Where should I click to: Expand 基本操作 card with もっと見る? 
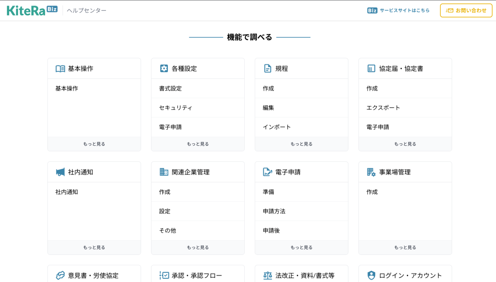coord(94,144)
